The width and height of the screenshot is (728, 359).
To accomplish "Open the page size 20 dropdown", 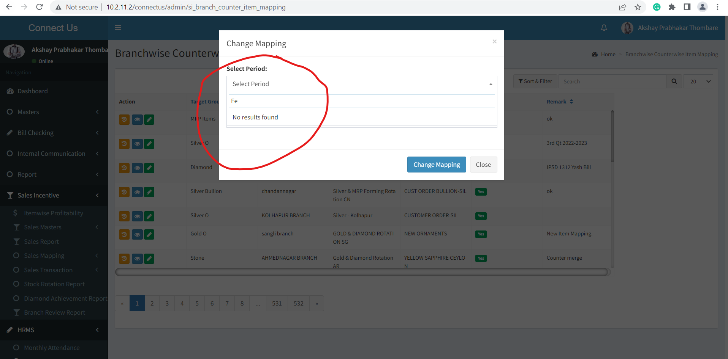I will point(698,82).
